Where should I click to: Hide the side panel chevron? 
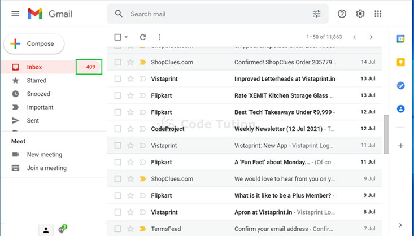coord(400,225)
